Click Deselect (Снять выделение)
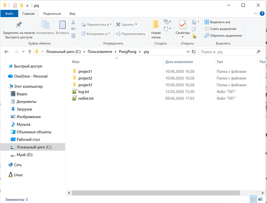This screenshot has width=267, height=203. point(220,29)
